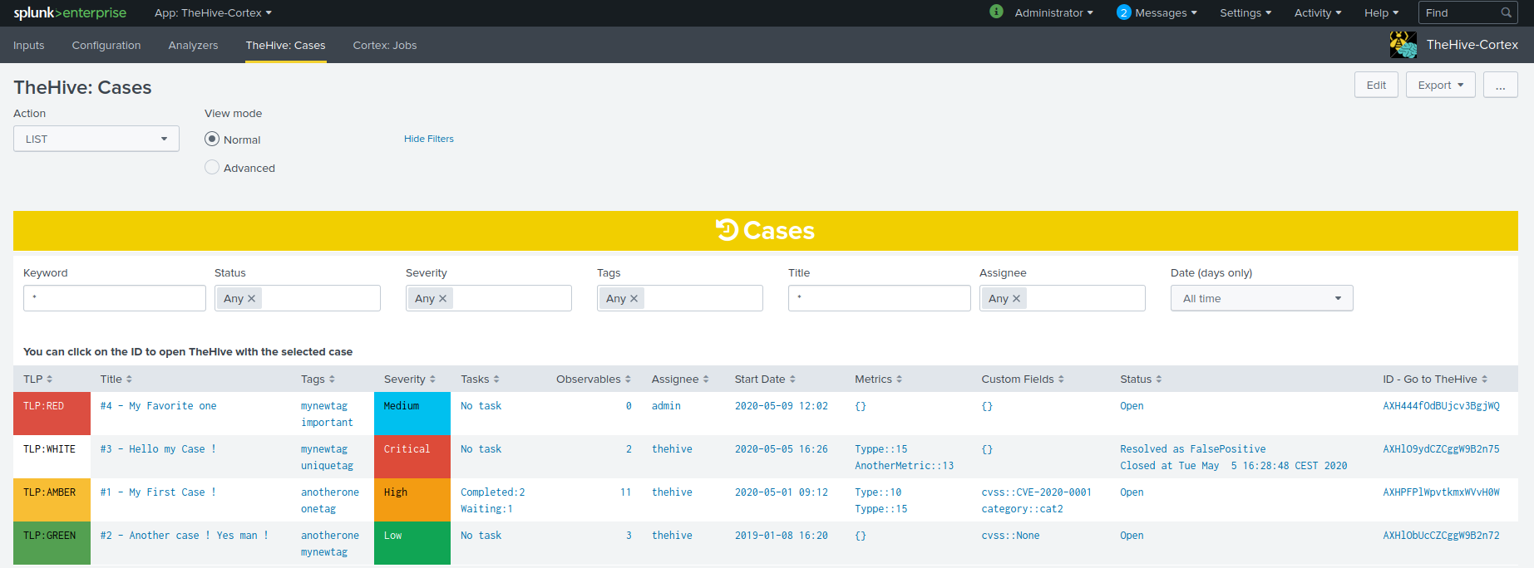Click the Cases history icon in banner
1534x568 pixels.
pyautogui.click(x=727, y=230)
